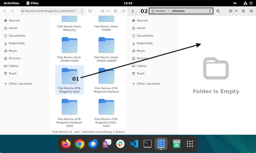Open Visual Studio Code from the dock
Viewport: 256px width, 153px height.
pyautogui.click(x=134, y=144)
